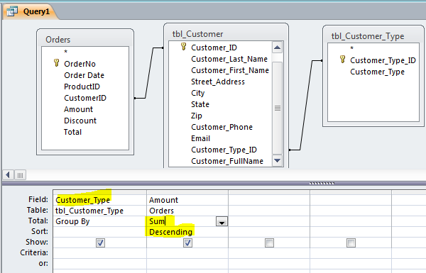Select Customer_Type_ID in tbl_Customer_Type
426x273 pixels.
coord(383,60)
